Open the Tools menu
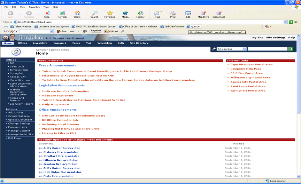 pyautogui.click(x=46, y=7)
